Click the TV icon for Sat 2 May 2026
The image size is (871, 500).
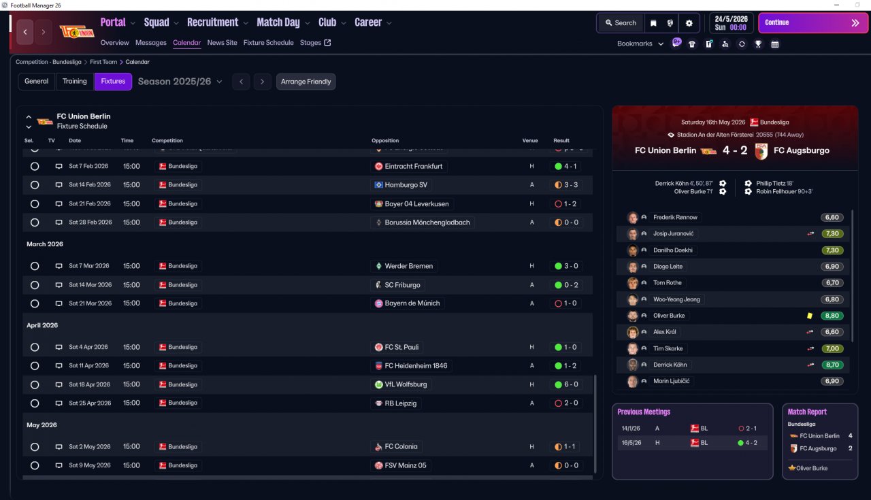(x=59, y=447)
